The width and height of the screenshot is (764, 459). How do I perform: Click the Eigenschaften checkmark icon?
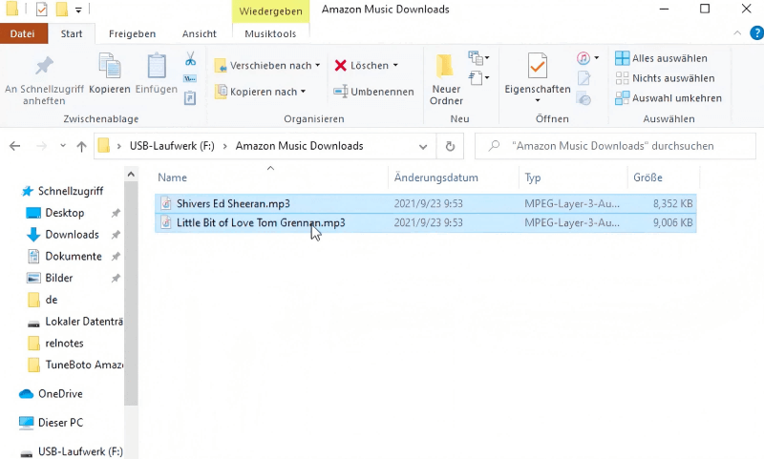538,65
